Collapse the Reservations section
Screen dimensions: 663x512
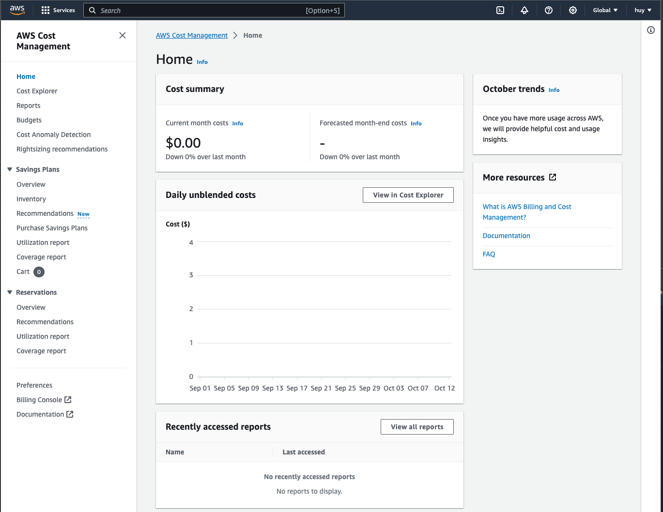(10, 292)
